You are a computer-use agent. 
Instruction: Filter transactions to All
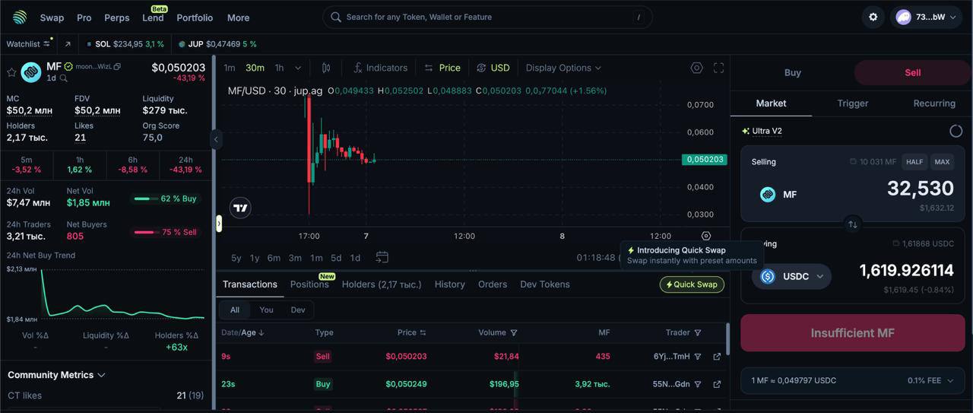[235, 310]
